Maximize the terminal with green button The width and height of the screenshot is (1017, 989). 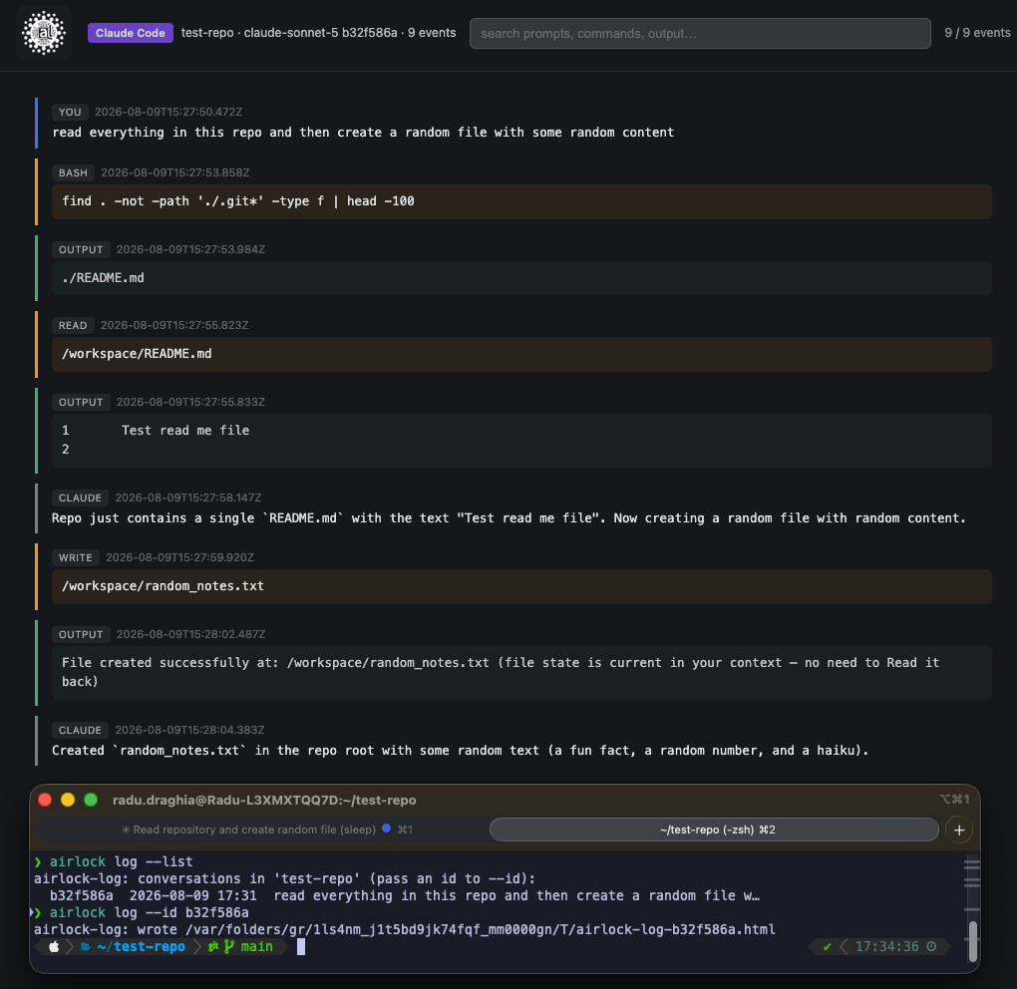click(91, 800)
